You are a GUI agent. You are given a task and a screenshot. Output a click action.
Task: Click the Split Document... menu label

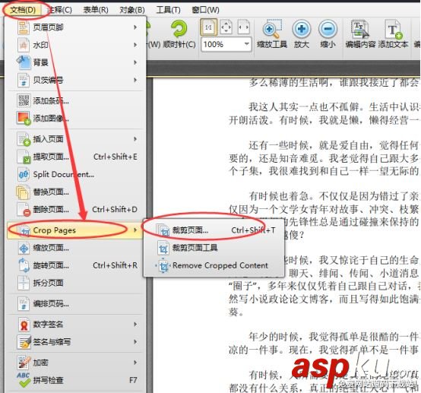click(x=63, y=174)
